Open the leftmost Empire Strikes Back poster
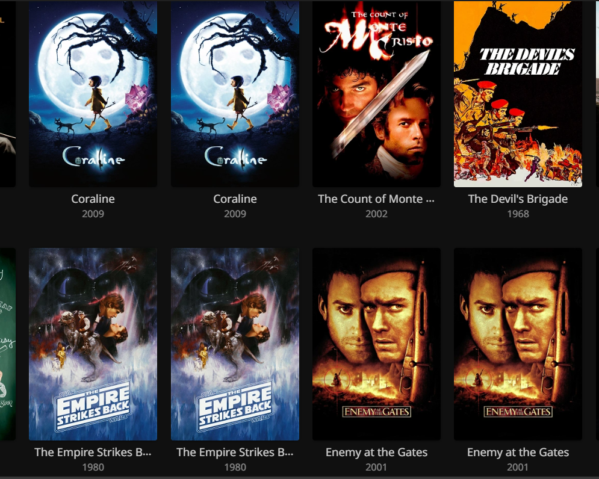The height and width of the screenshot is (479, 599). click(x=93, y=344)
